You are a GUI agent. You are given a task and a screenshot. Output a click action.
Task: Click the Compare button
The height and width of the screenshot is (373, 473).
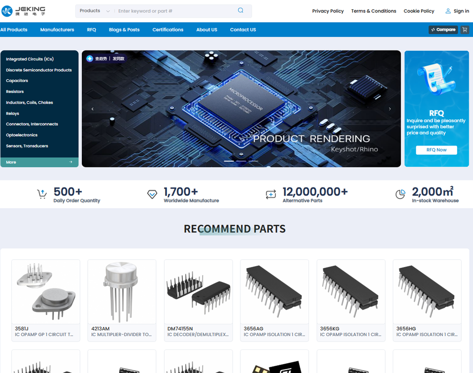coord(443,30)
